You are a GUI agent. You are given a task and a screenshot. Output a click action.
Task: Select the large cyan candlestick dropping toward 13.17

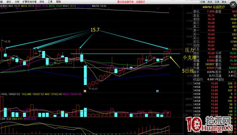85,75
